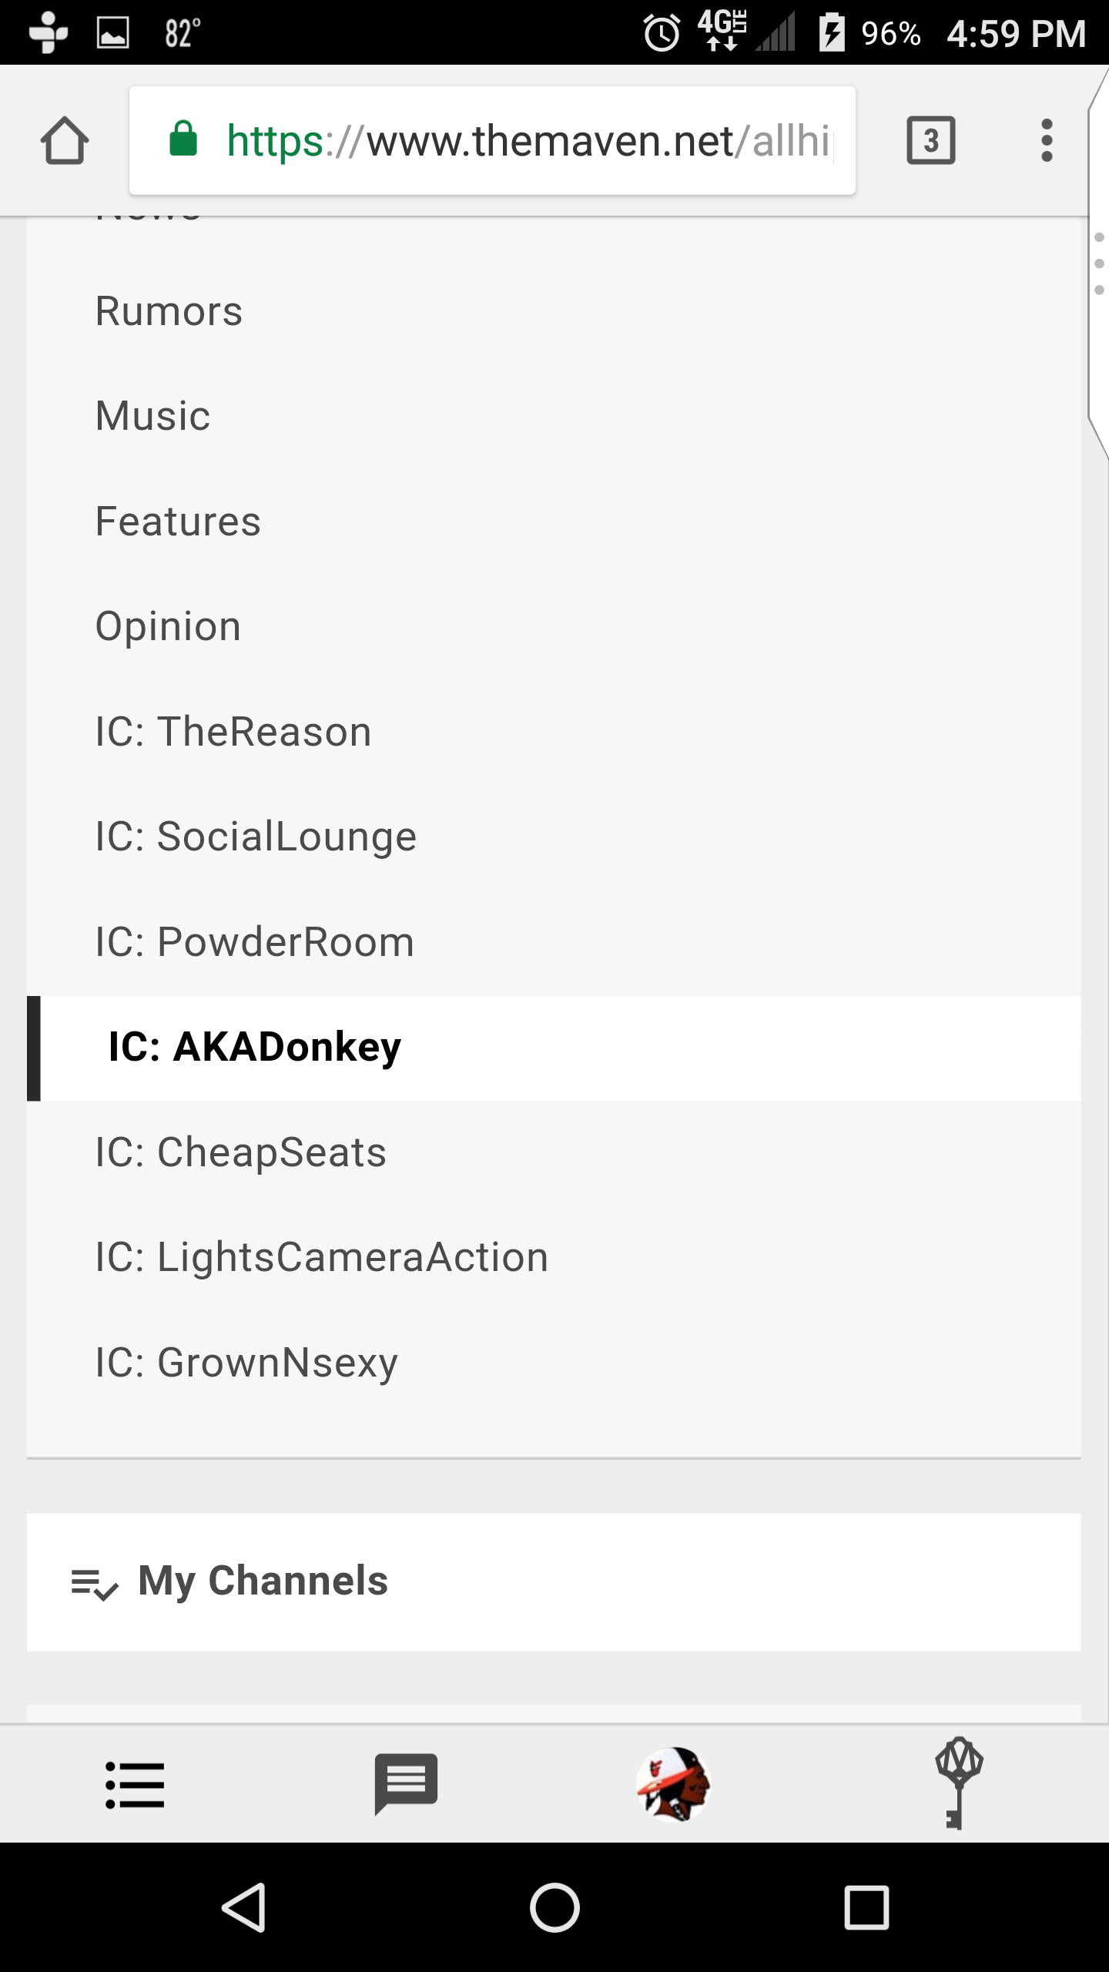
Task: Select the Music channel
Action: coord(554,416)
